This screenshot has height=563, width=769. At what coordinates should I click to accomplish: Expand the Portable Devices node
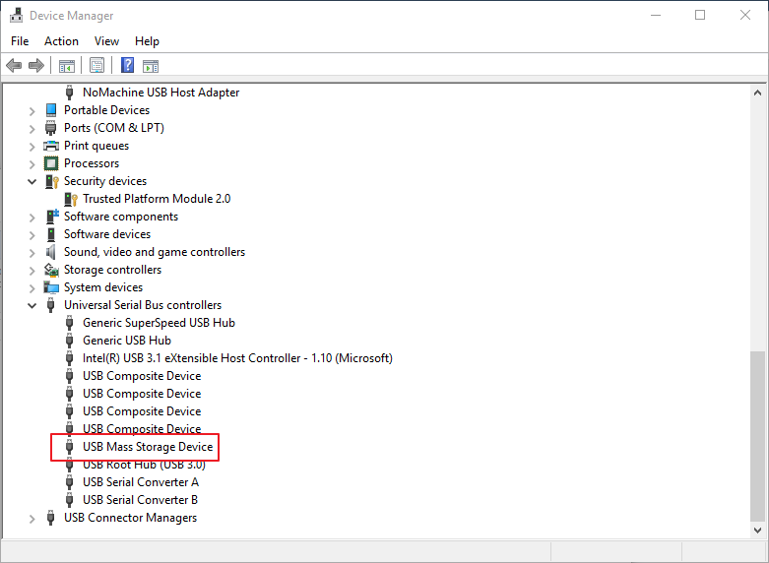pos(32,111)
